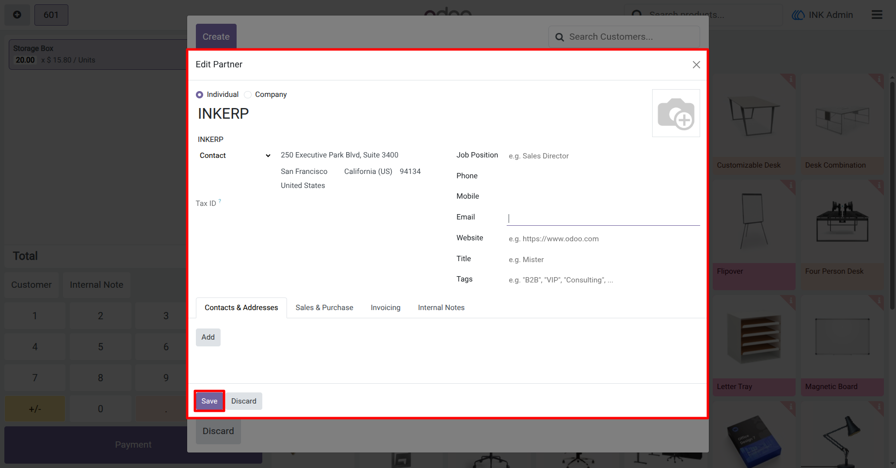
Task: Expand the Contact address type dropdown
Action: click(x=235, y=156)
